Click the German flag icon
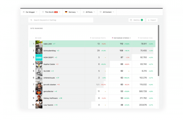Viewport: 183px width, 120px height. click(66, 12)
